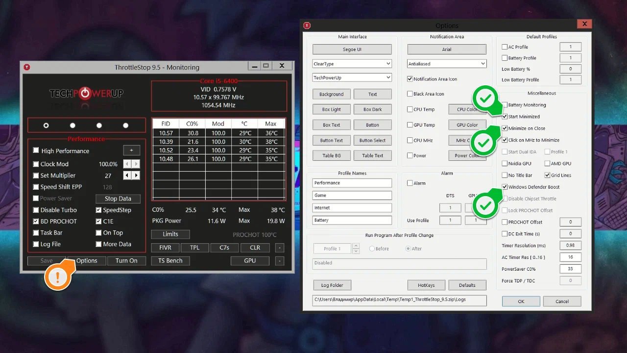Click the Box Light color button
The image size is (627, 353).
[331, 109]
